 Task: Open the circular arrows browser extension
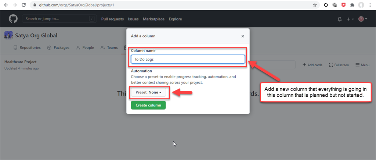[x=326, y=5]
